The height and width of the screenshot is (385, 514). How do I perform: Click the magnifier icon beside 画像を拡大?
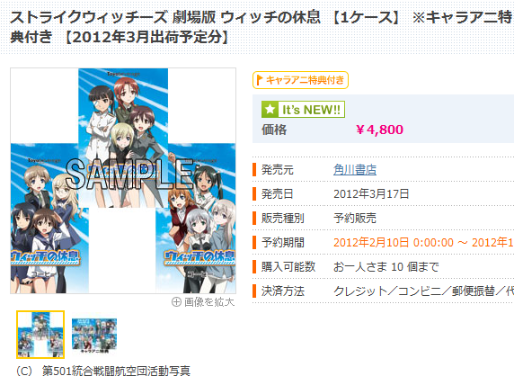[176, 301]
